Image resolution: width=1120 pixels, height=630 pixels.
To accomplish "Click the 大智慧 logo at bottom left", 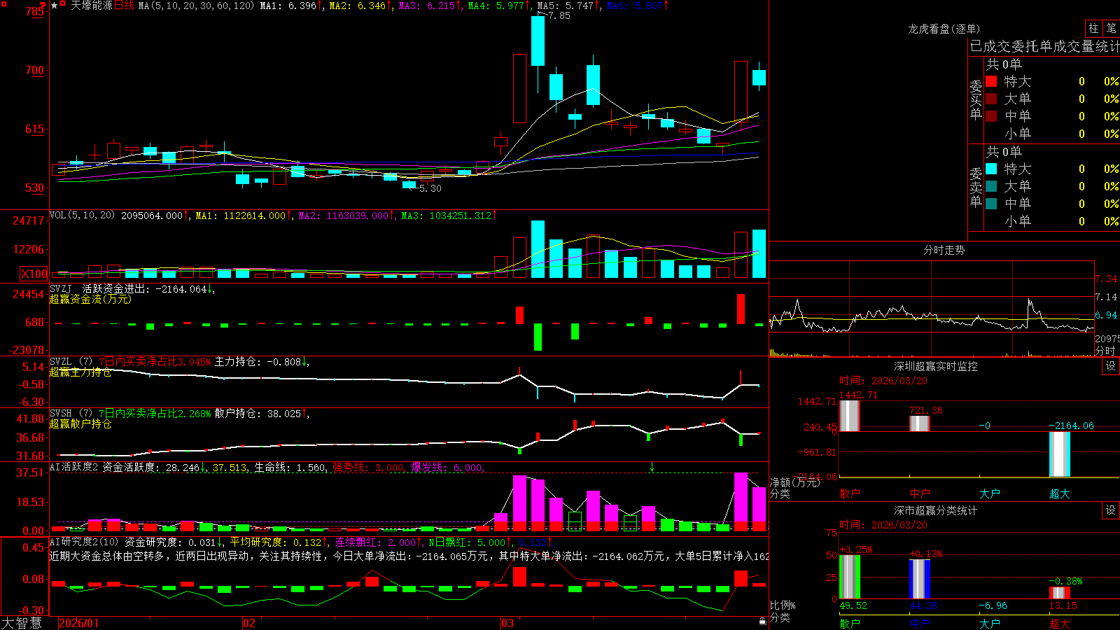I will 22,623.
